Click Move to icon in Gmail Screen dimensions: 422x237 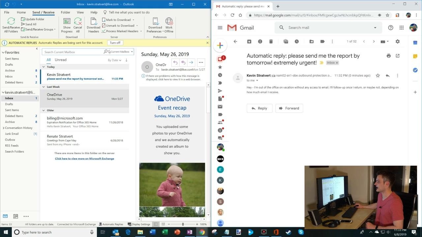[x=312, y=41]
